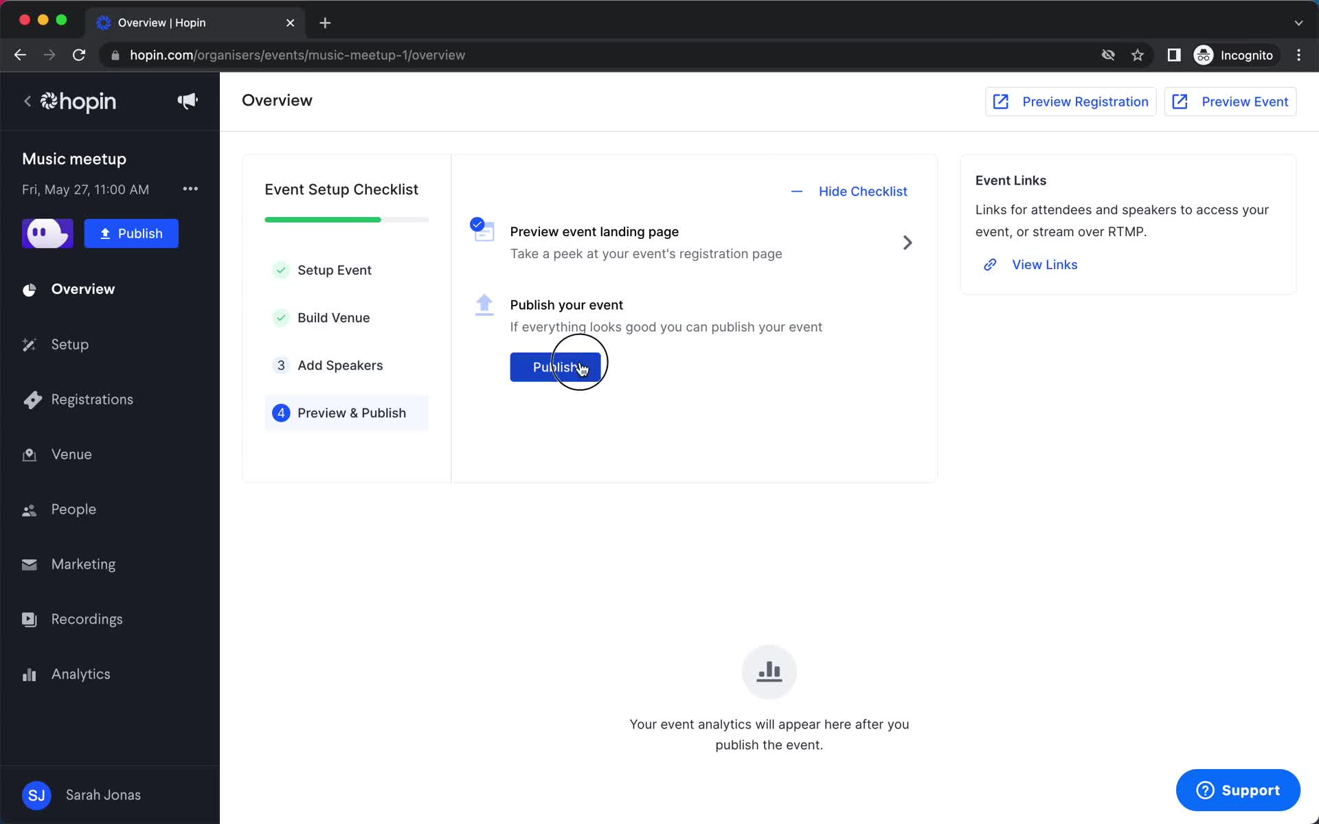Navigate to Venue section
This screenshot has height=824, width=1319.
point(71,454)
